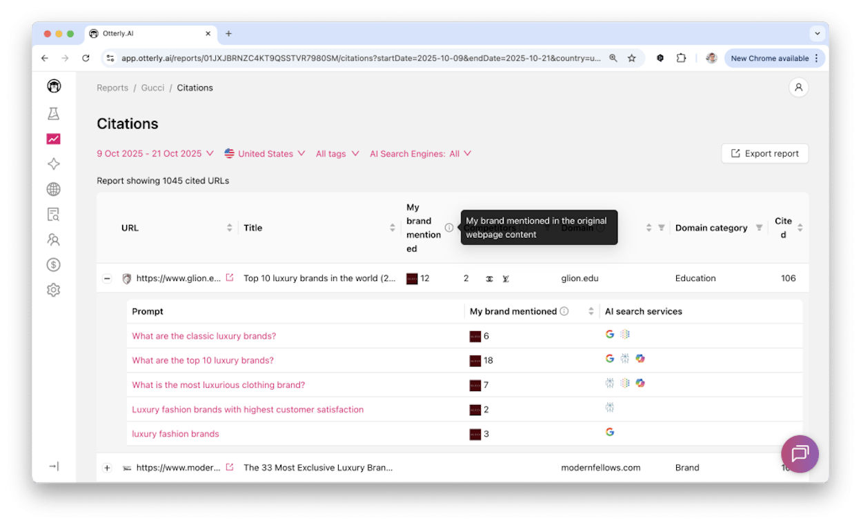
Task: Sort by the URL column
Action: point(230,228)
